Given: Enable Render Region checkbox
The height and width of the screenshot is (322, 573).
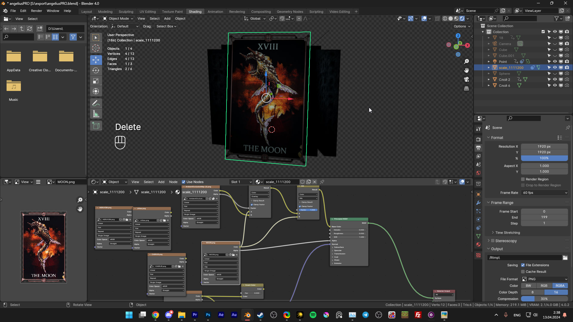Looking at the screenshot, I should pyautogui.click(x=523, y=179).
